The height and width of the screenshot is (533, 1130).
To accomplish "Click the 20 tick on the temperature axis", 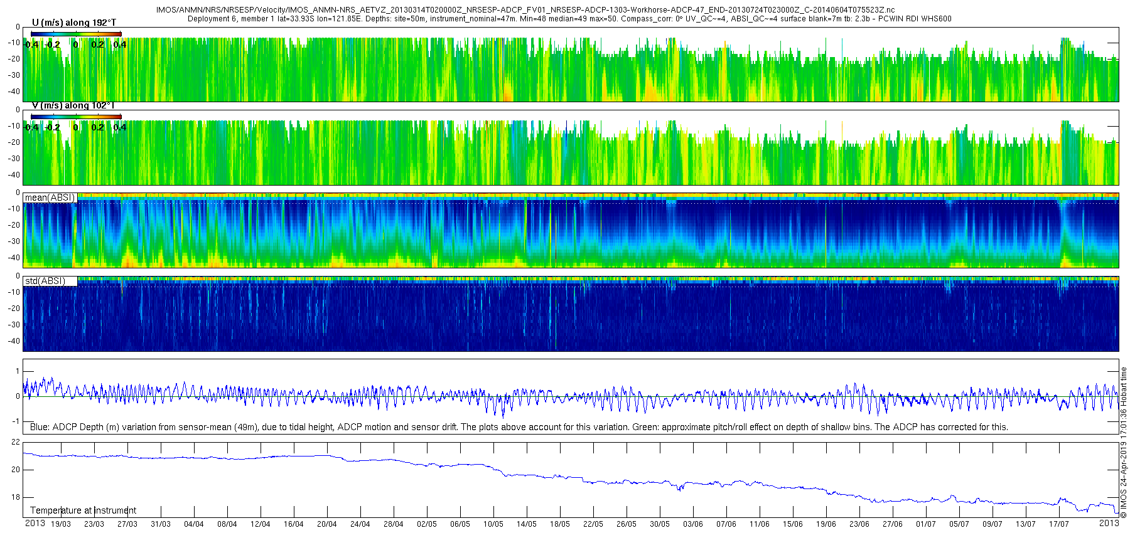I will (x=16, y=470).
